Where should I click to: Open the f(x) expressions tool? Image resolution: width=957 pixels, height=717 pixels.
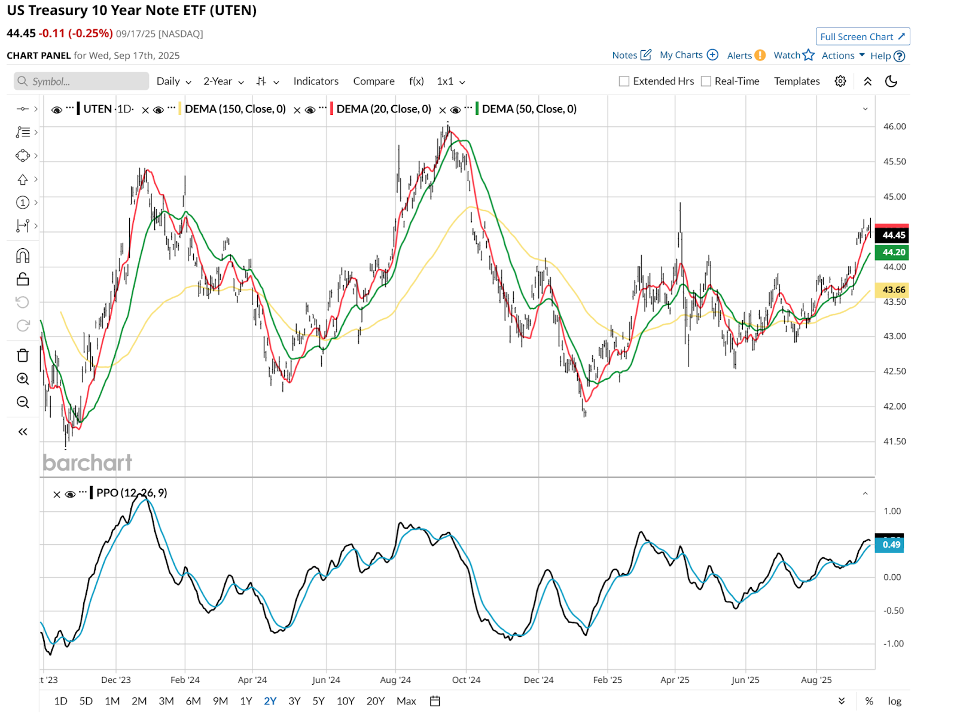pyautogui.click(x=416, y=81)
